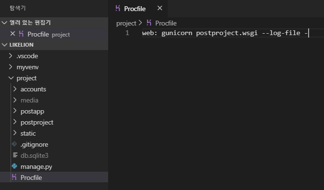
Task: Select the media folder name
Action: (x=29, y=100)
